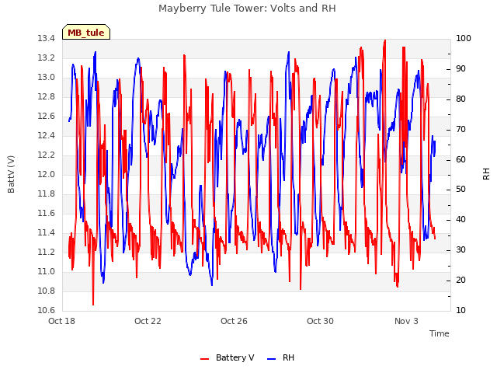Click the chart title Mayberry Tule Tower
Screen dimensions: 497x373
pos(247,8)
